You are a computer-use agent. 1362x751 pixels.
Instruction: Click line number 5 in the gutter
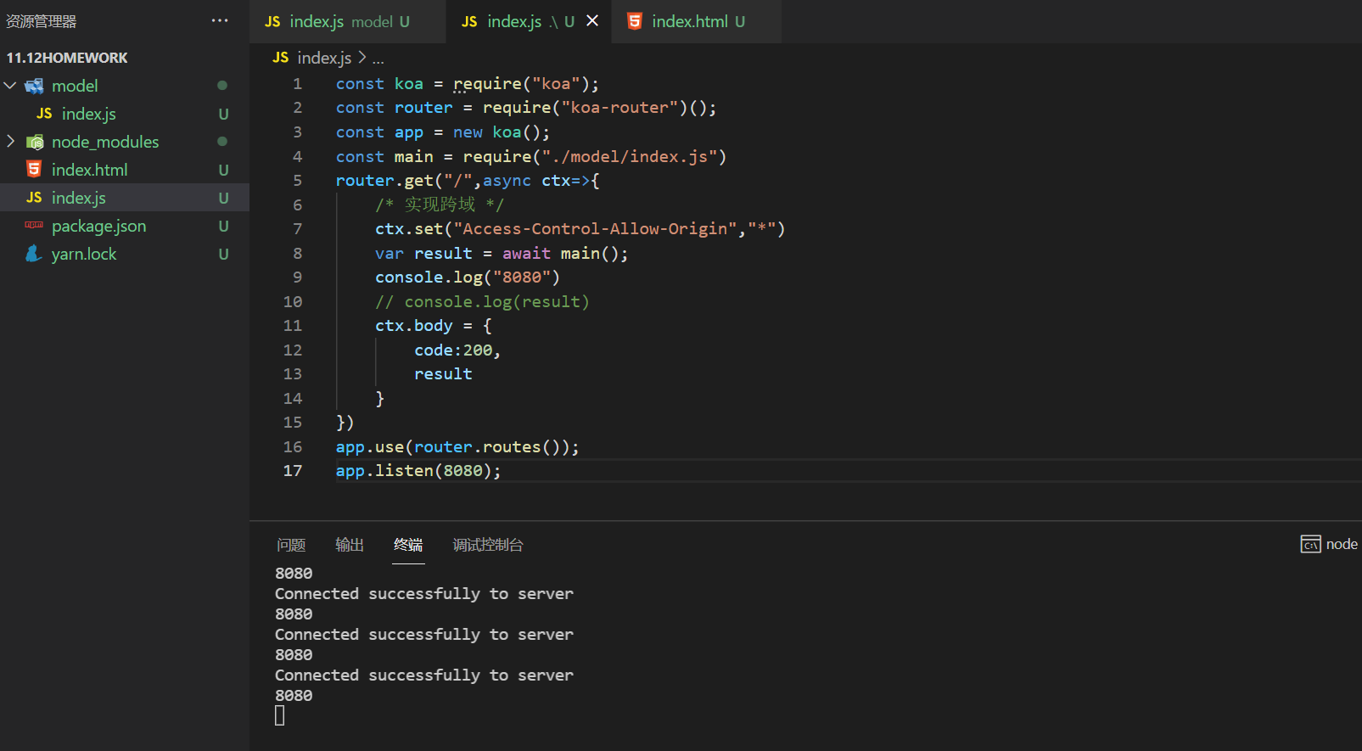click(298, 181)
